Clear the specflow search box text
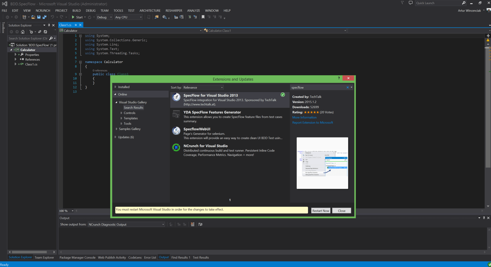 347,87
